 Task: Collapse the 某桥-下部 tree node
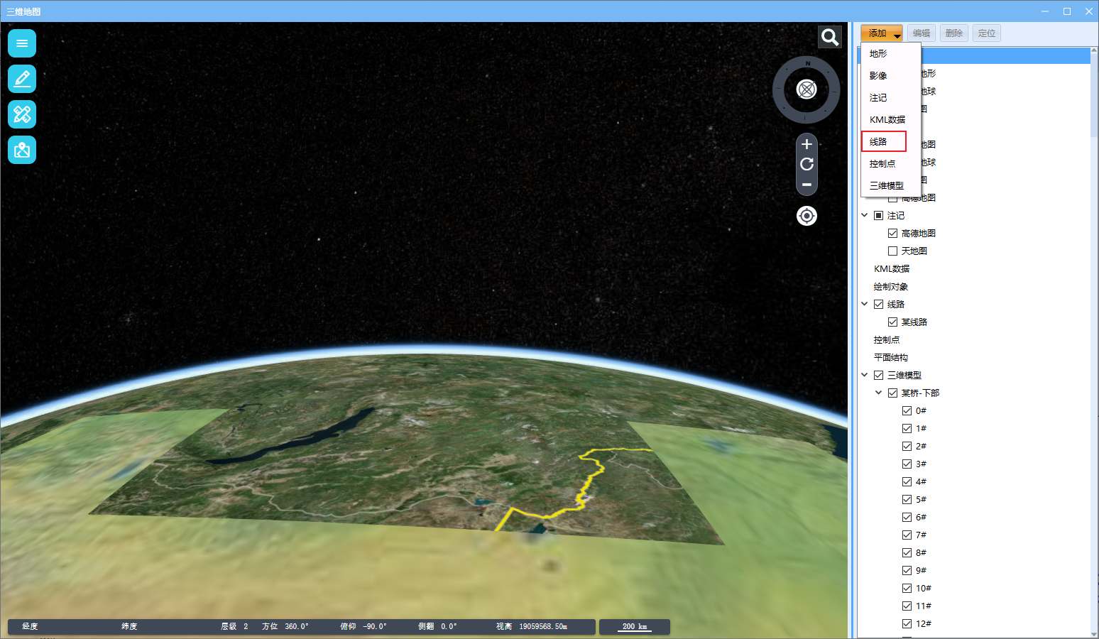pyautogui.click(x=878, y=393)
